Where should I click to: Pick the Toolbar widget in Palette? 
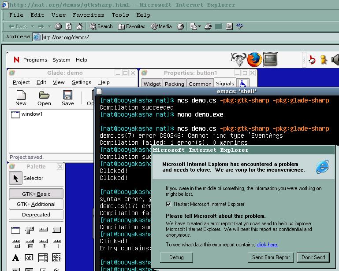coord(43,230)
